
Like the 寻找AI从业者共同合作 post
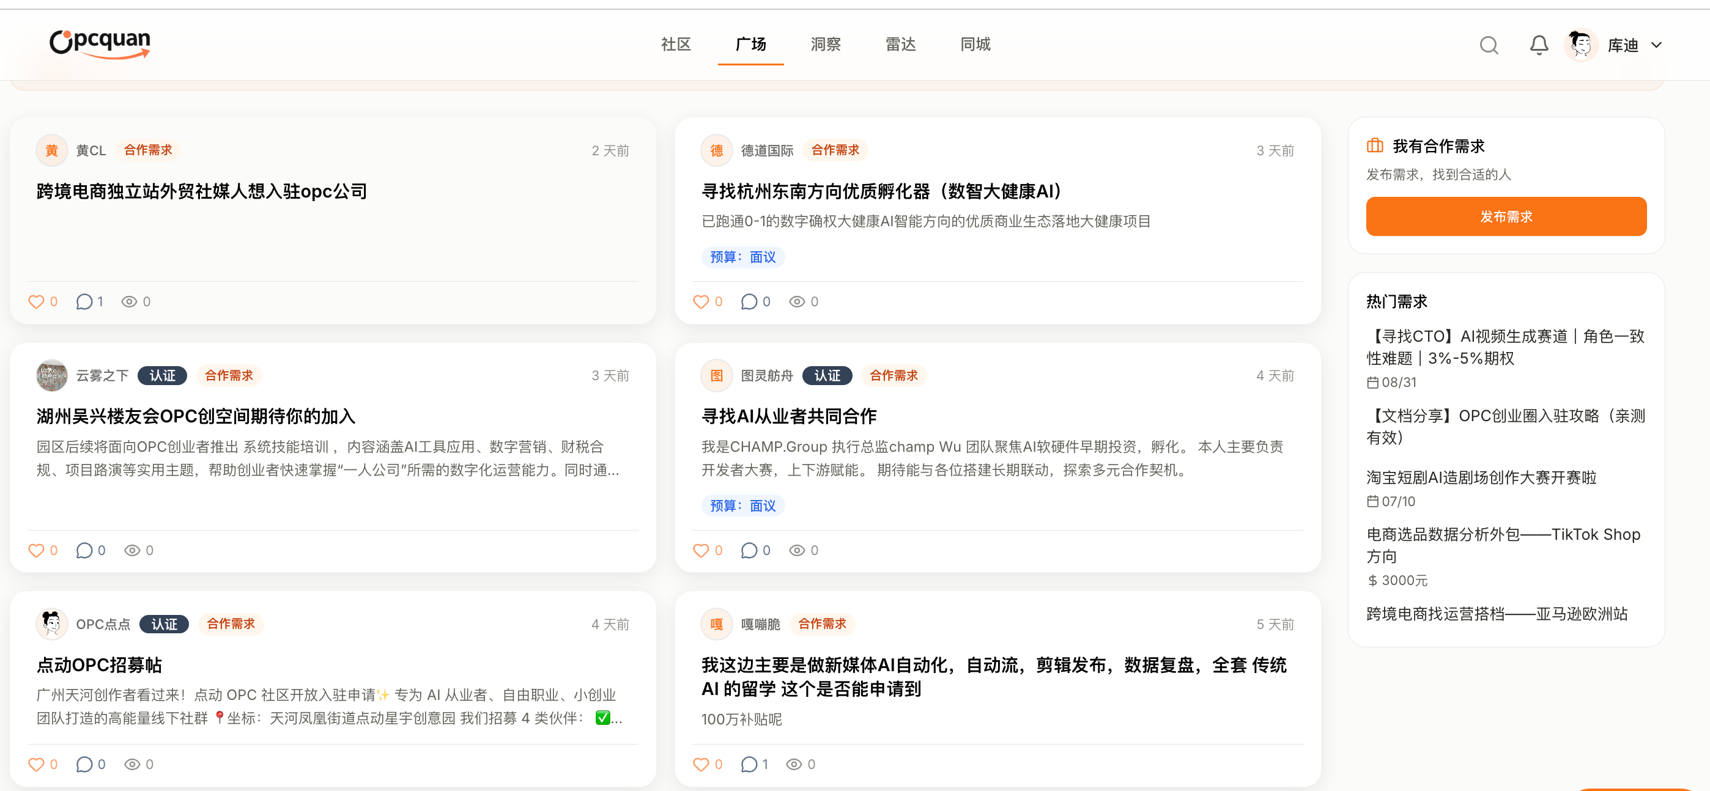click(x=701, y=551)
